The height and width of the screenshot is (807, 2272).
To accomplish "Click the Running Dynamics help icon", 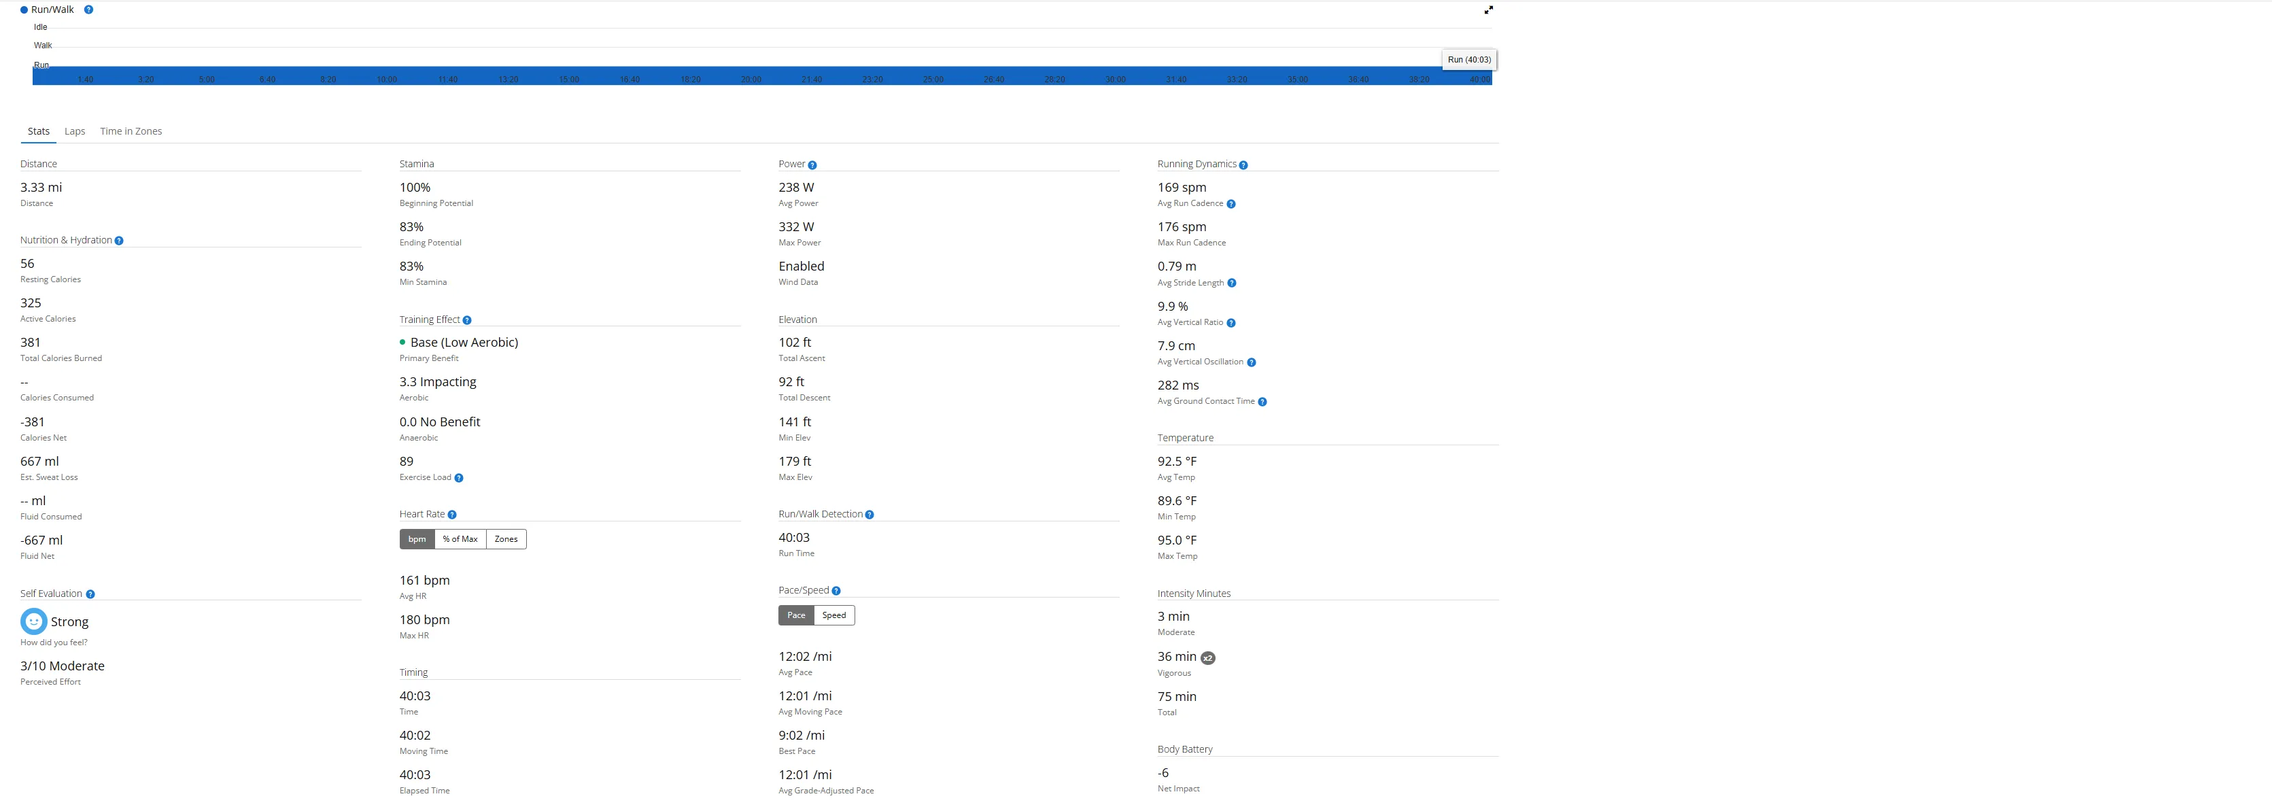I will [x=1243, y=165].
